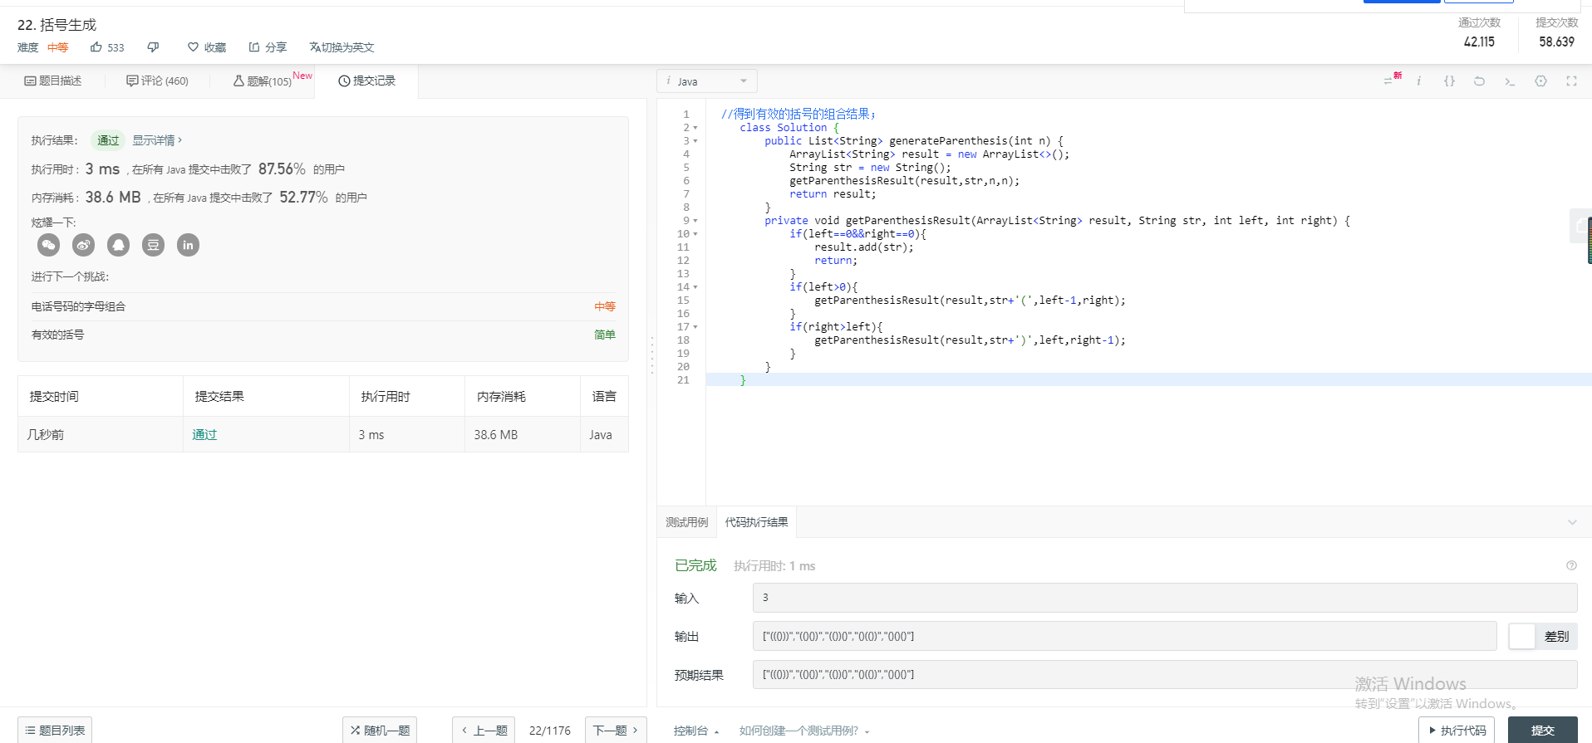The height and width of the screenshot is (743, 1592).
Task: Go to previous problem 上一题
Action: tap(484, 731)
